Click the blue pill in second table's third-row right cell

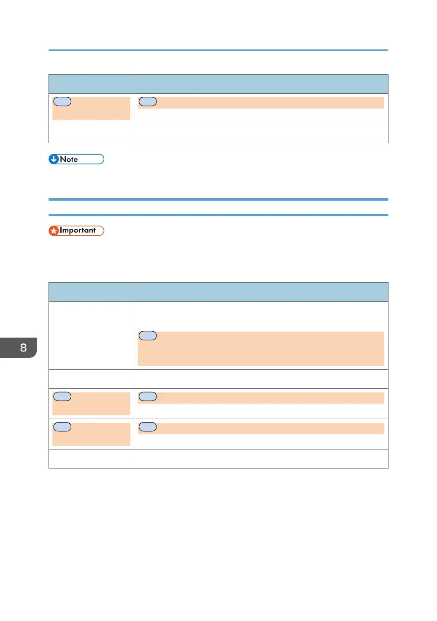[148, 396]
